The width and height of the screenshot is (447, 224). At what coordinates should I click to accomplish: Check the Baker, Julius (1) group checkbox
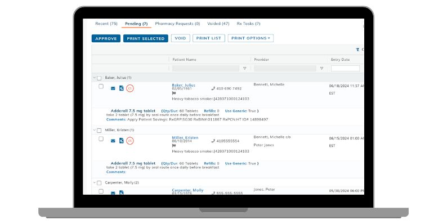tap(99, 78)
